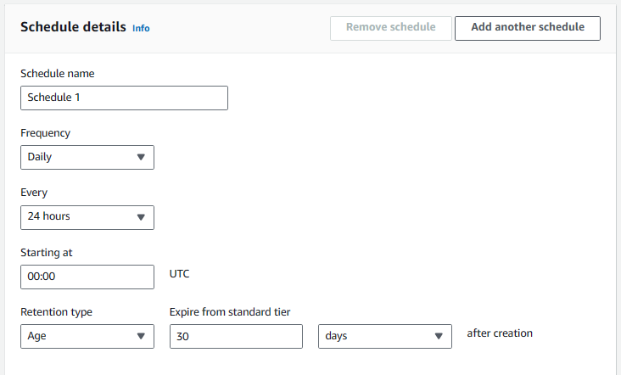Open the Info link beside Schedule details
This screenshot has height=375, width=621.
[141, 28]
